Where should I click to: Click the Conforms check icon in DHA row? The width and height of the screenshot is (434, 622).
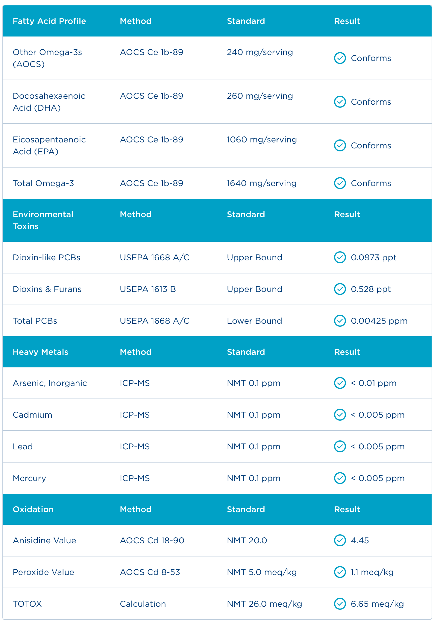(x=340, y=102)
